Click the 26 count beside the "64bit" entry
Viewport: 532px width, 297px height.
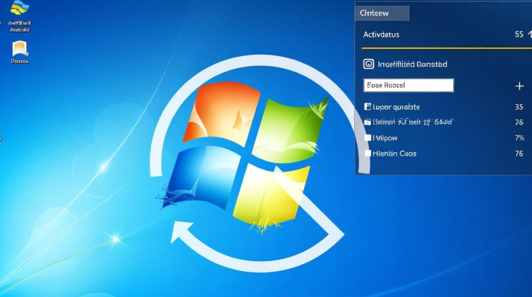519,122
